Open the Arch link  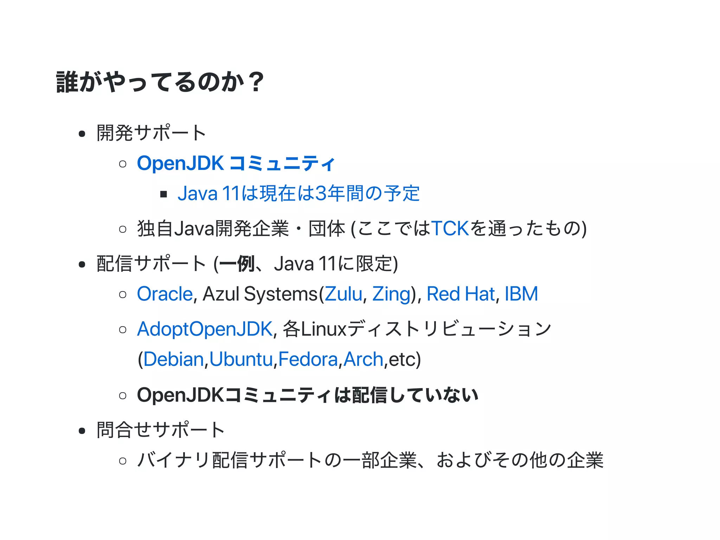pos(363,359)
